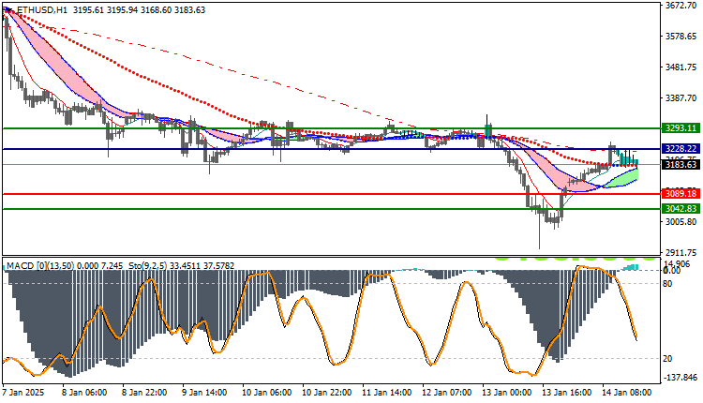Click the 3481.75 price scale value
This screenshot has width=703, height=403.
pos(681,67)
